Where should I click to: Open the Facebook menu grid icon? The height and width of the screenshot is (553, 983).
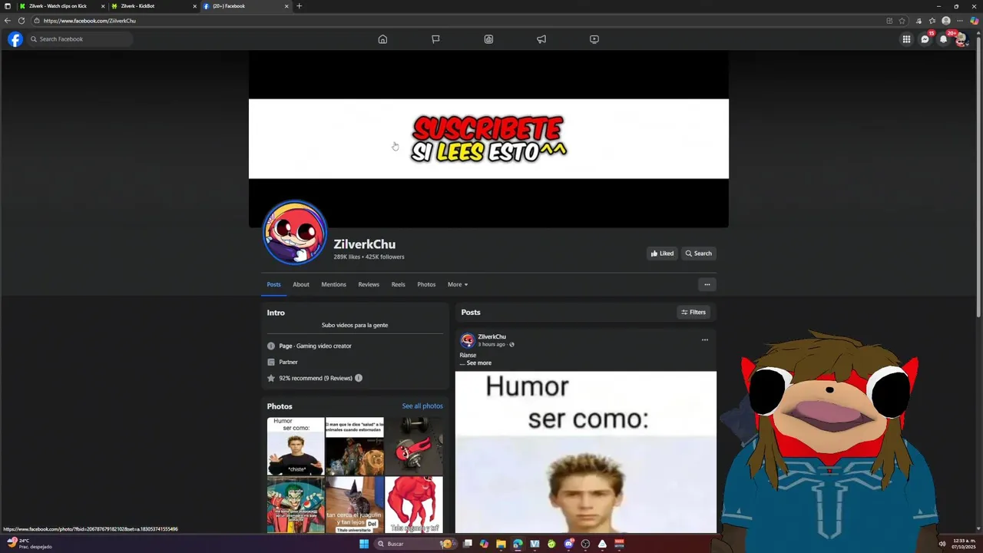[x=906, y=39]
